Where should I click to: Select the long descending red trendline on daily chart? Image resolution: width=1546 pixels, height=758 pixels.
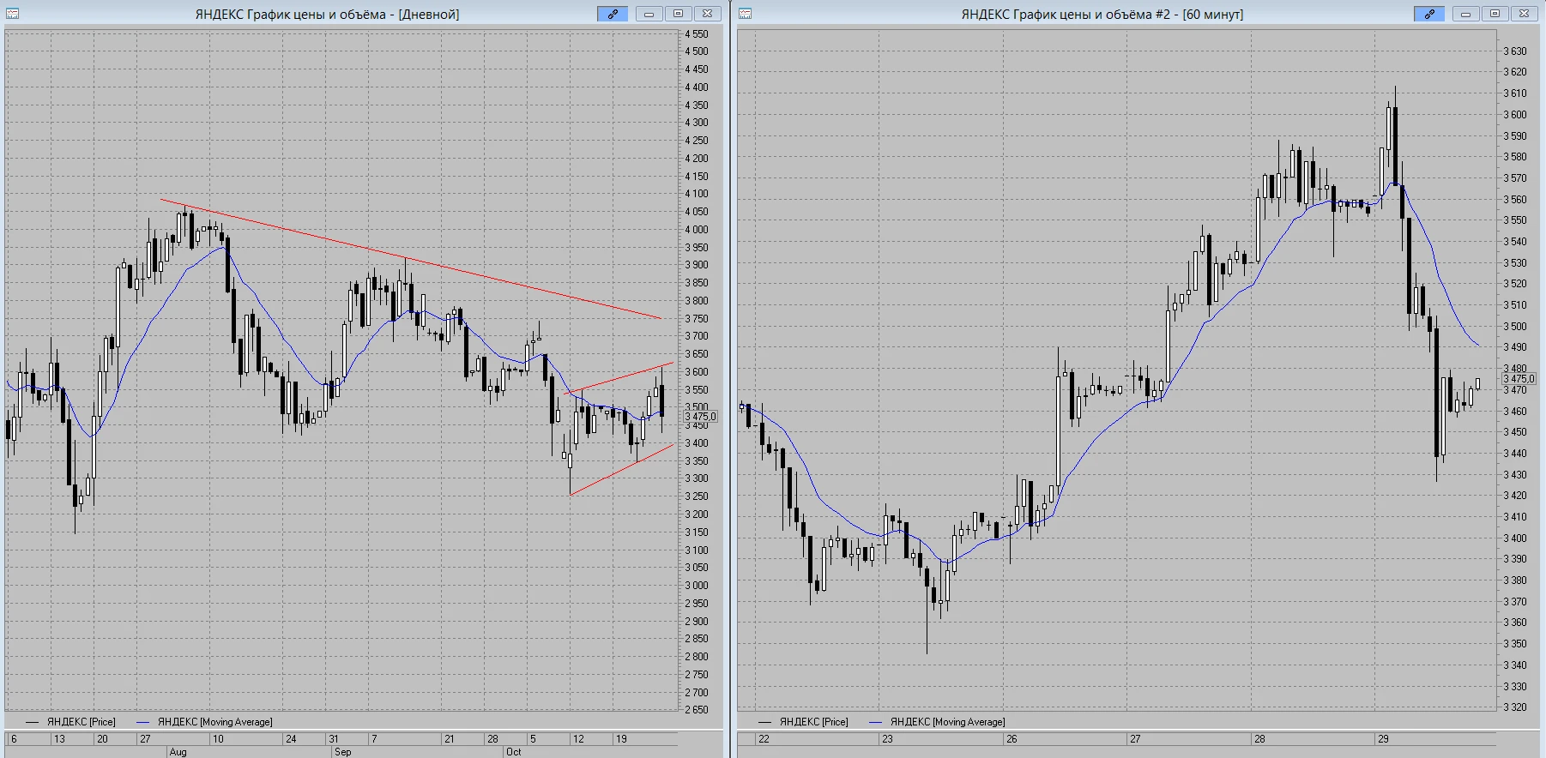pos(410,259)
